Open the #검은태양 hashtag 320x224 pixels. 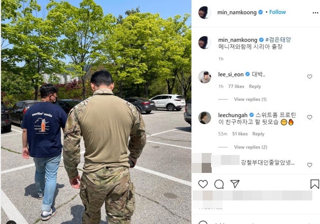pos(278,40)
